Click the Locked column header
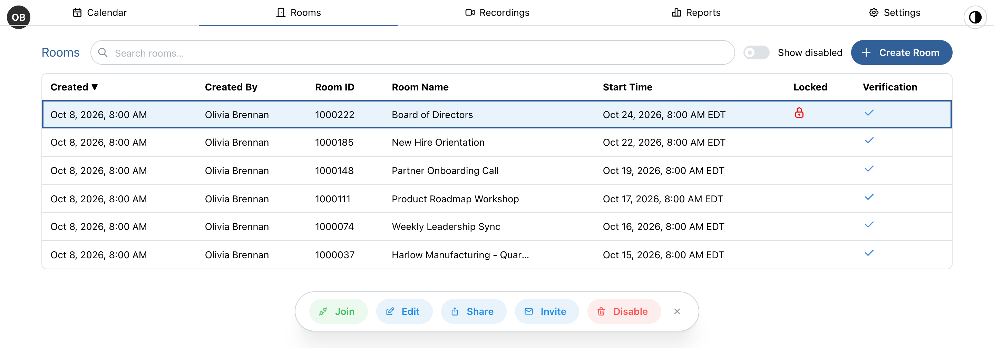The image size is (994, 348). coord(810,87)
